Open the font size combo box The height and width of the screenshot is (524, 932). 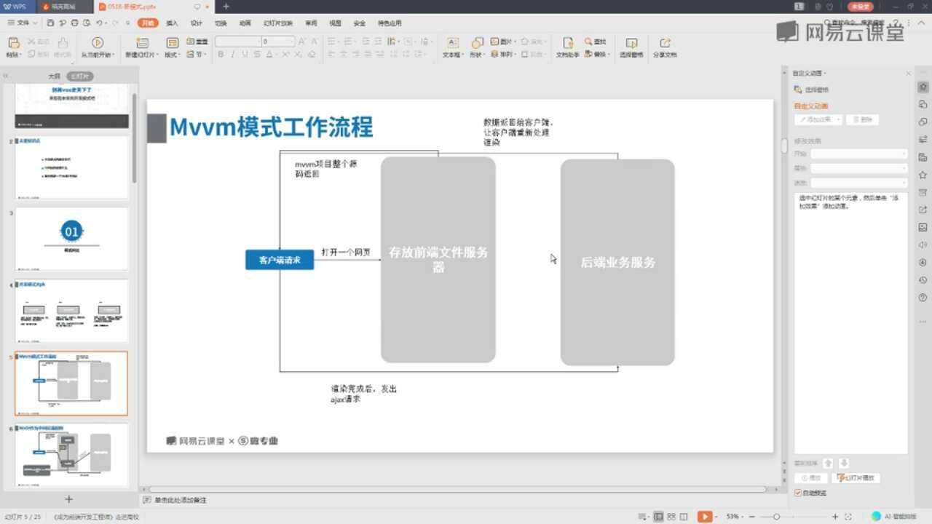coord(278,41)
